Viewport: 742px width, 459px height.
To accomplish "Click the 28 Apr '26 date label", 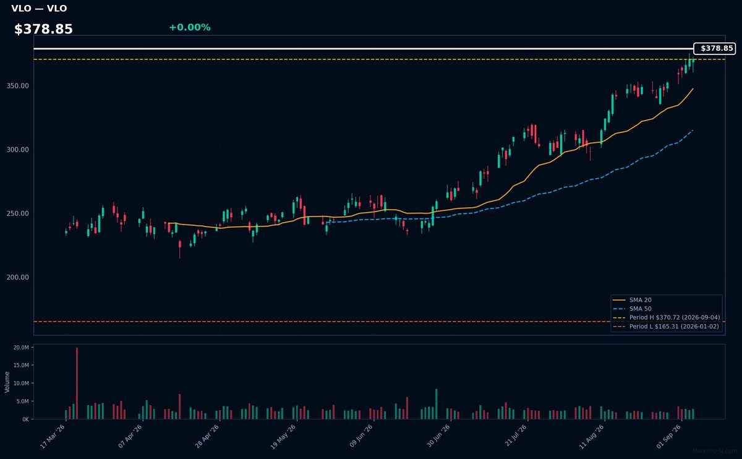I will 207,437.
